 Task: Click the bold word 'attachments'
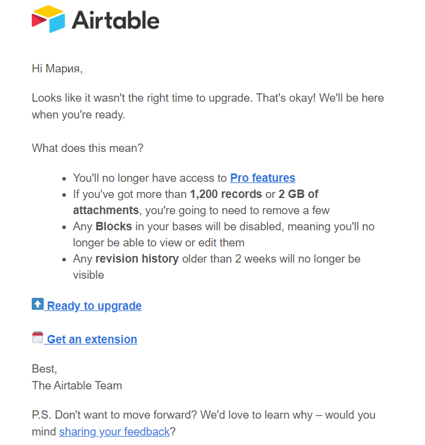(106, 211)
